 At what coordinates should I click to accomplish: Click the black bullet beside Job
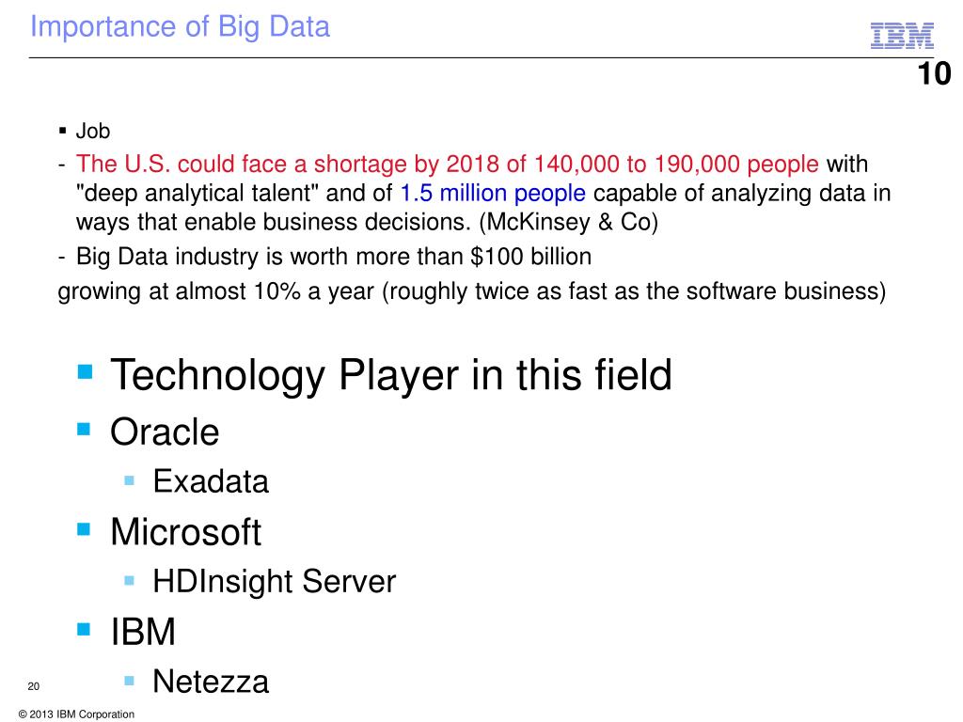(x=63, y=130)
